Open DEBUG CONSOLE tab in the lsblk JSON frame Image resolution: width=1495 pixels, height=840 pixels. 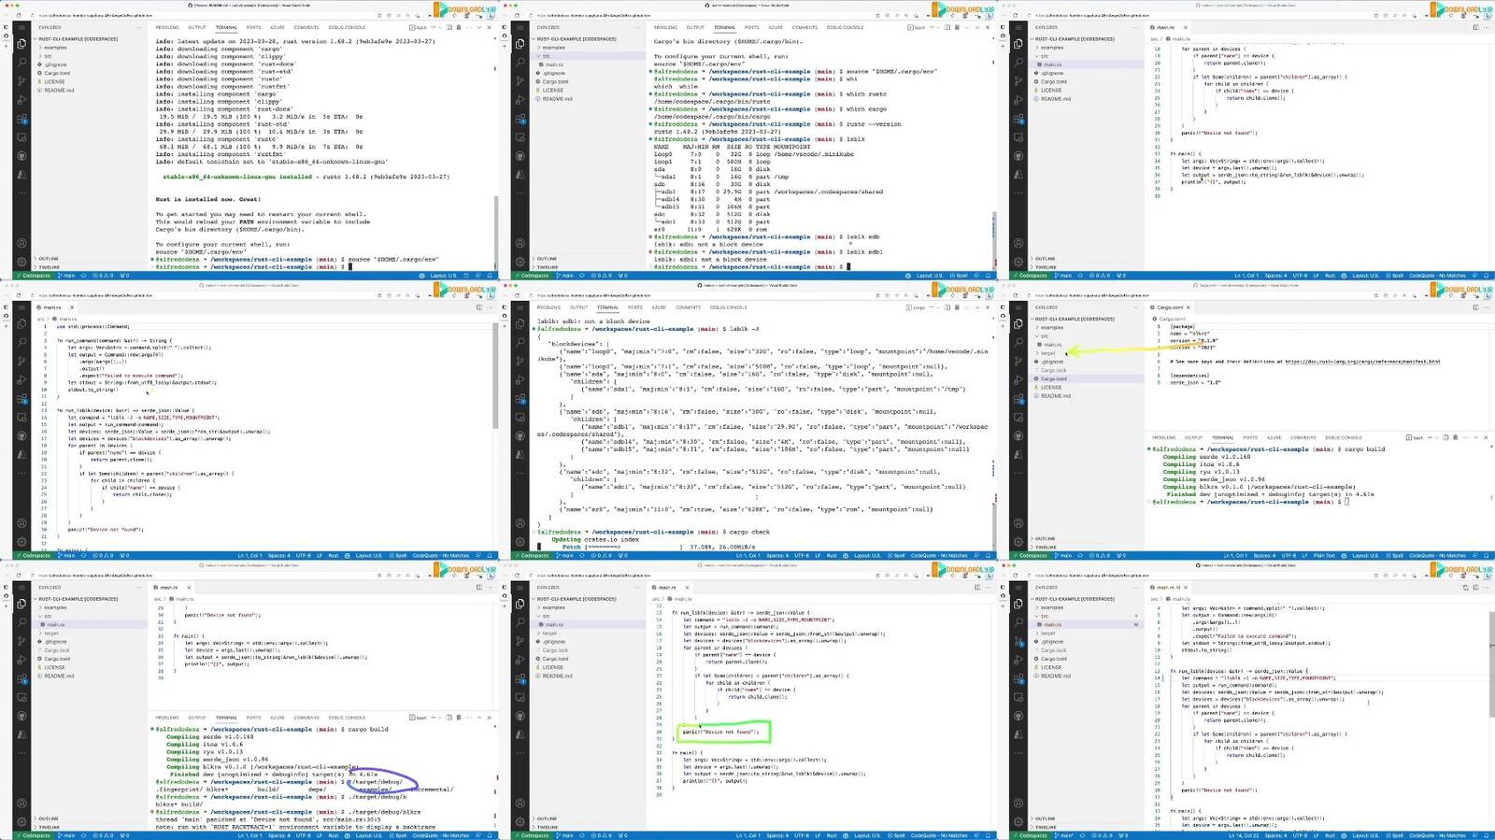coord(728,307)
